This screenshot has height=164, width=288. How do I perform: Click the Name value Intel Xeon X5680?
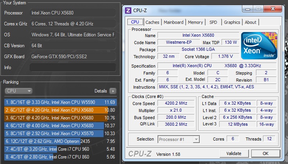coord(199,35)
